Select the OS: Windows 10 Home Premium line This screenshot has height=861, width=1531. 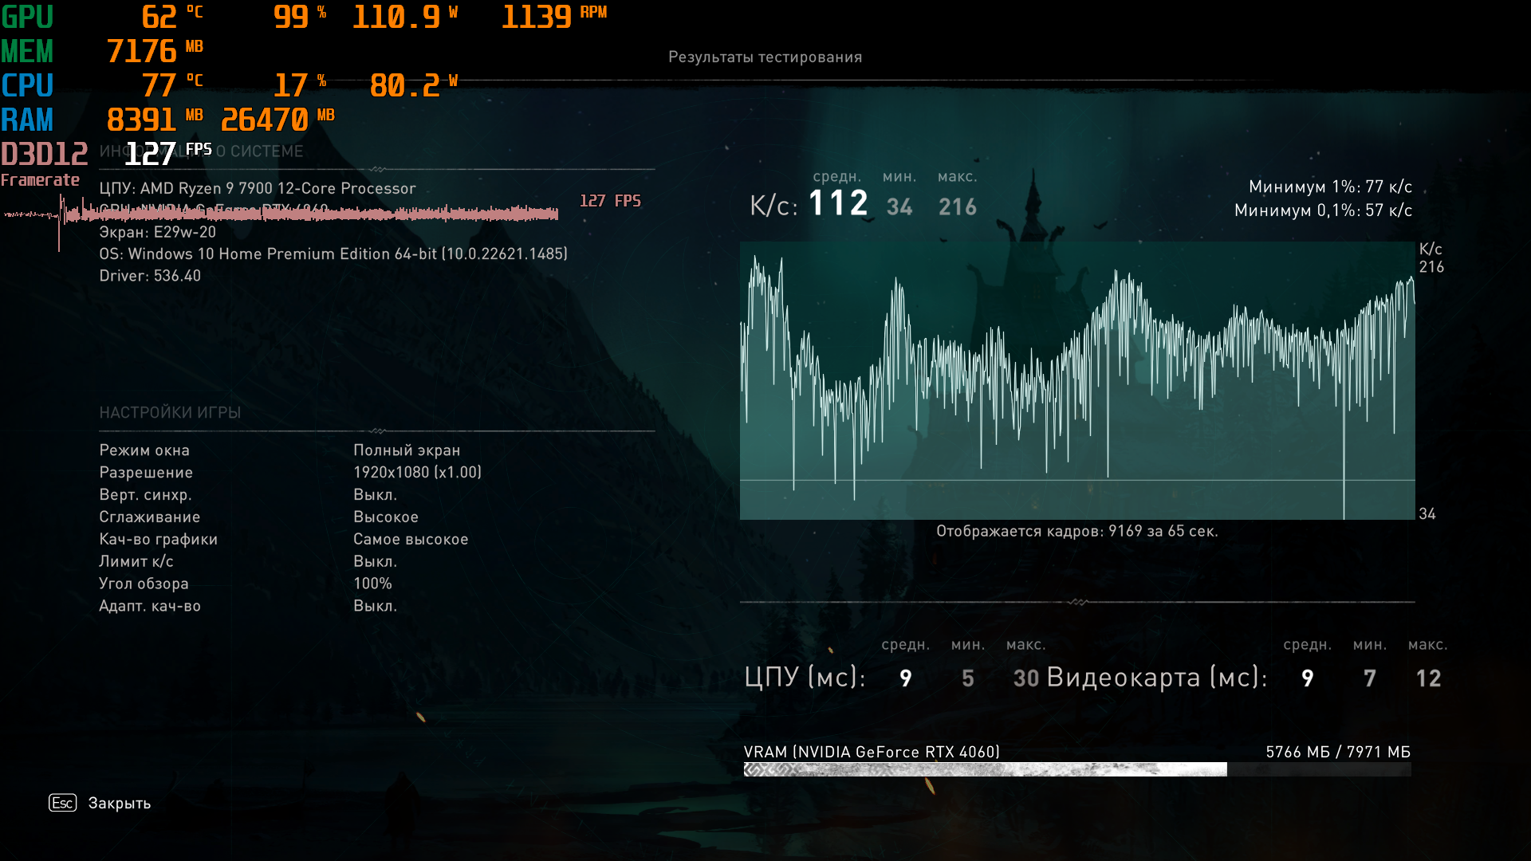click(333, 254)
